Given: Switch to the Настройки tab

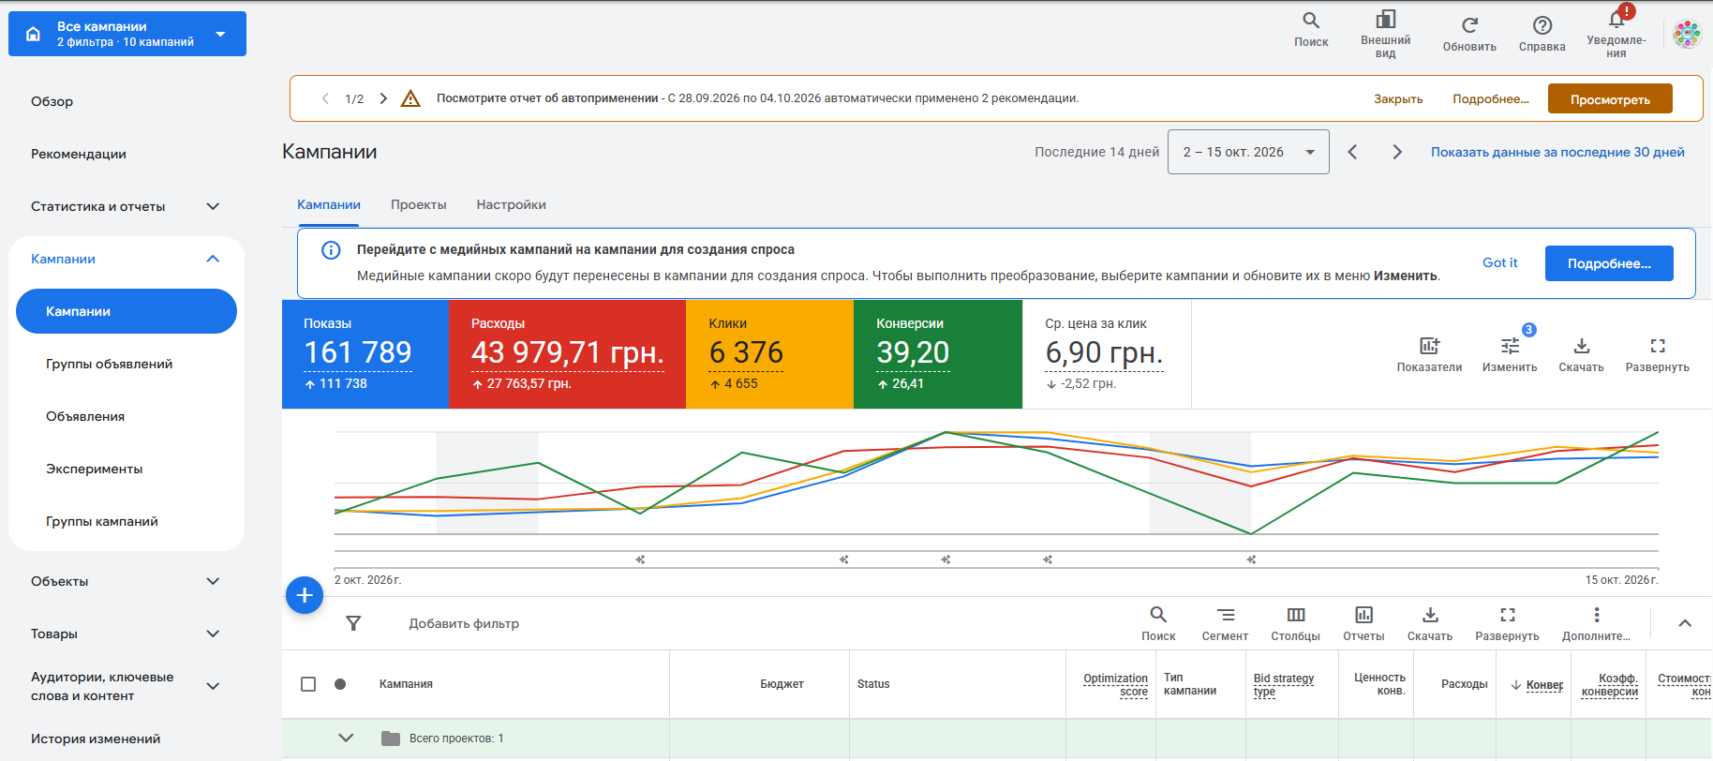Looking at the screenshot, I should [511, 204].
